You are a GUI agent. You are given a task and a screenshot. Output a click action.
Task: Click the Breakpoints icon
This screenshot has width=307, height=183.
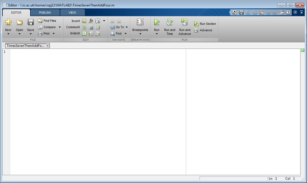pyautogui.click(x=140, y=22)
